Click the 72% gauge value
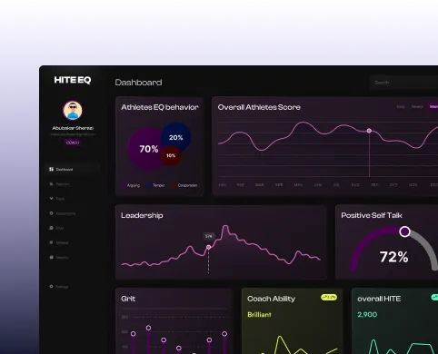Image resolution: width=438 pixels, height=354 pixels. point(393,257)
